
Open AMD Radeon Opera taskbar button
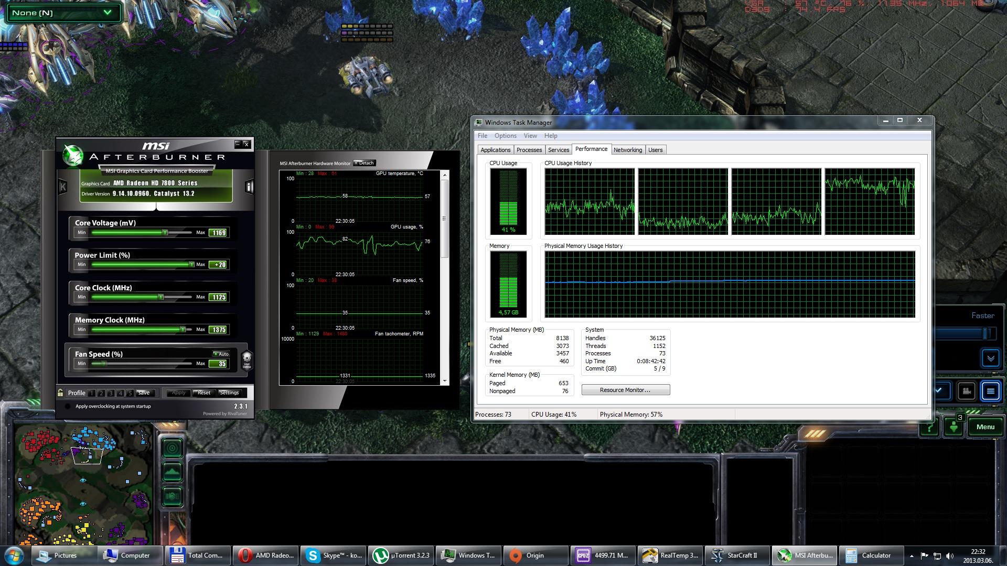266,556
